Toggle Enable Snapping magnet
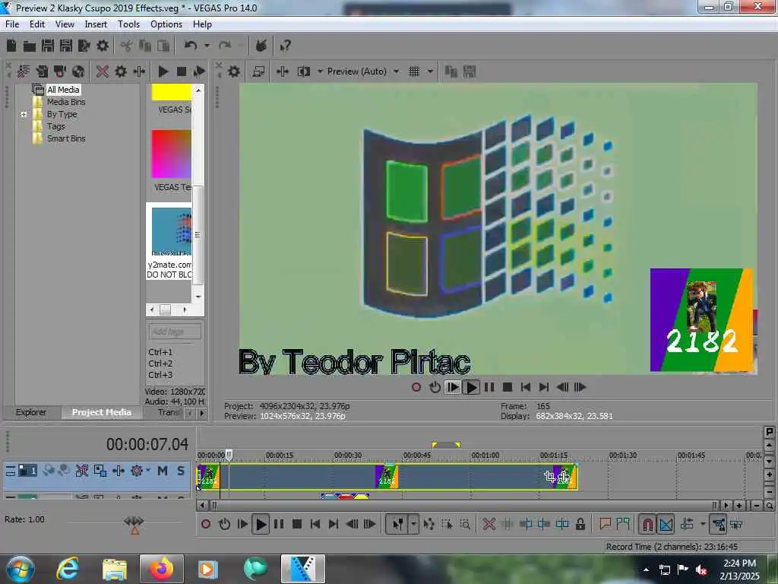 point(647,524)
